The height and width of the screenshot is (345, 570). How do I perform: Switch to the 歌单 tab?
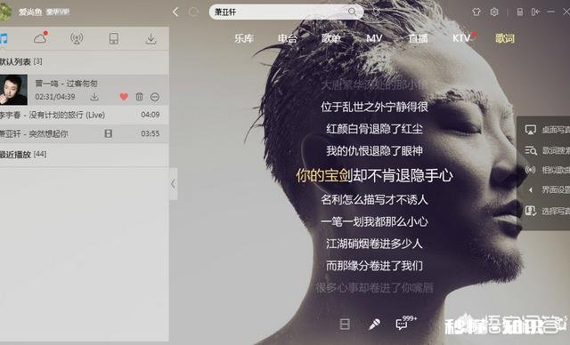coord(330,38)
